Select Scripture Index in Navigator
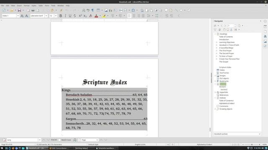Screen dimensions: 268x150 (225, 67)
